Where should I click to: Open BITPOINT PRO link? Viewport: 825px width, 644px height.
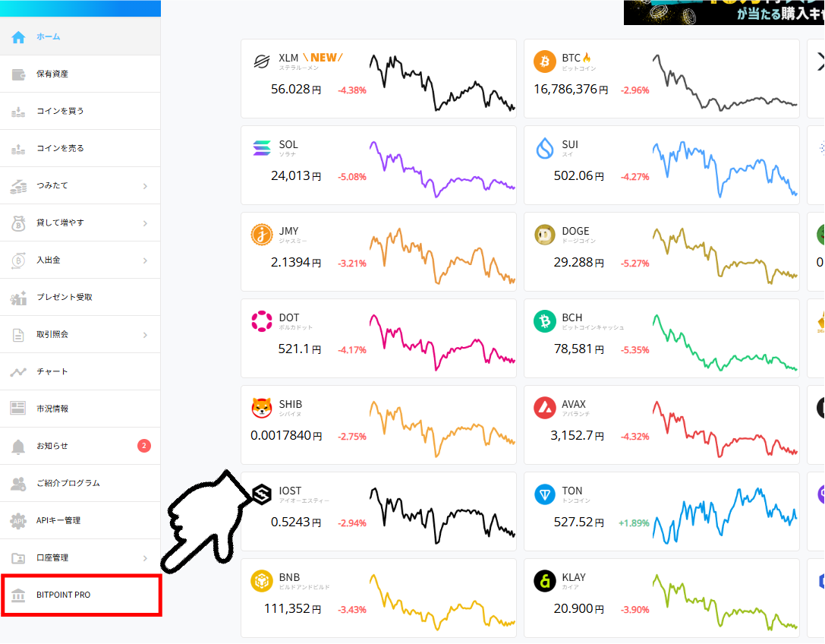pyautogui.click(x=63, y=595)
